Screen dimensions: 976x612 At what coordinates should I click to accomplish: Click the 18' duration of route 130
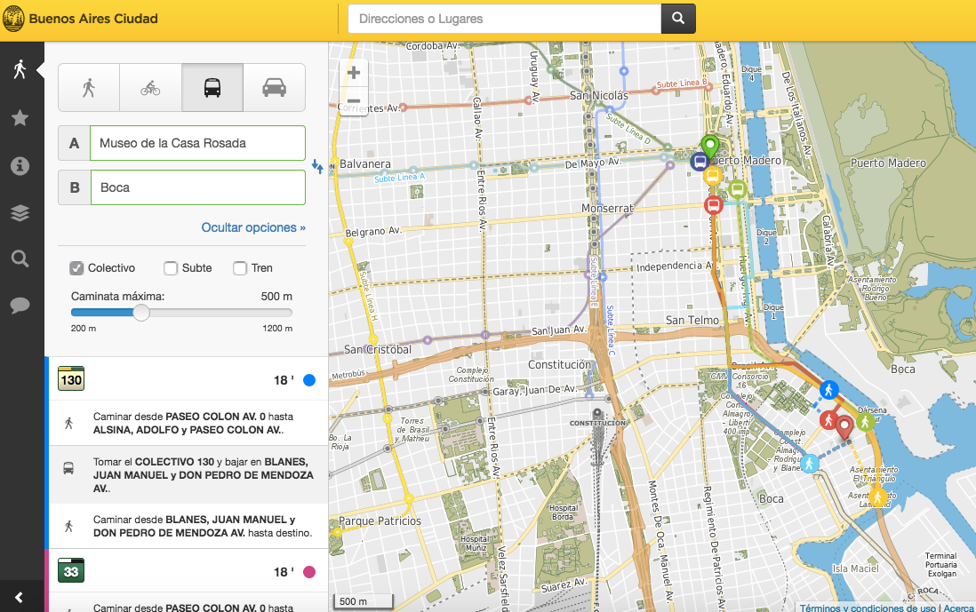point(284,380)
